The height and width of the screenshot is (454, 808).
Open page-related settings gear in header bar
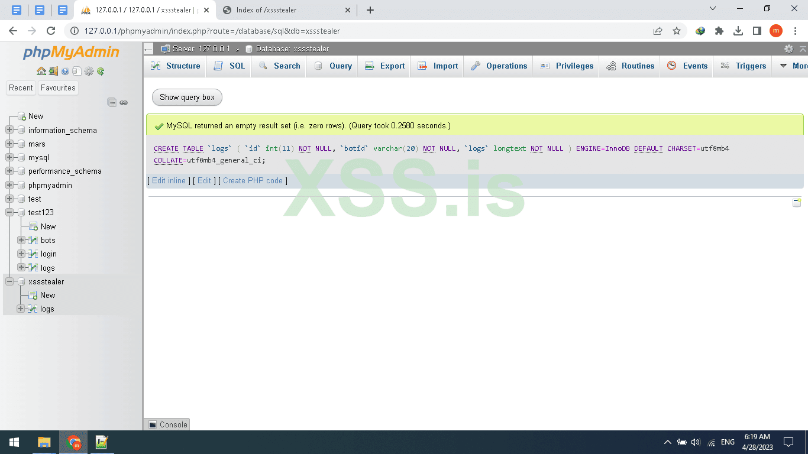tap(788, 48)
